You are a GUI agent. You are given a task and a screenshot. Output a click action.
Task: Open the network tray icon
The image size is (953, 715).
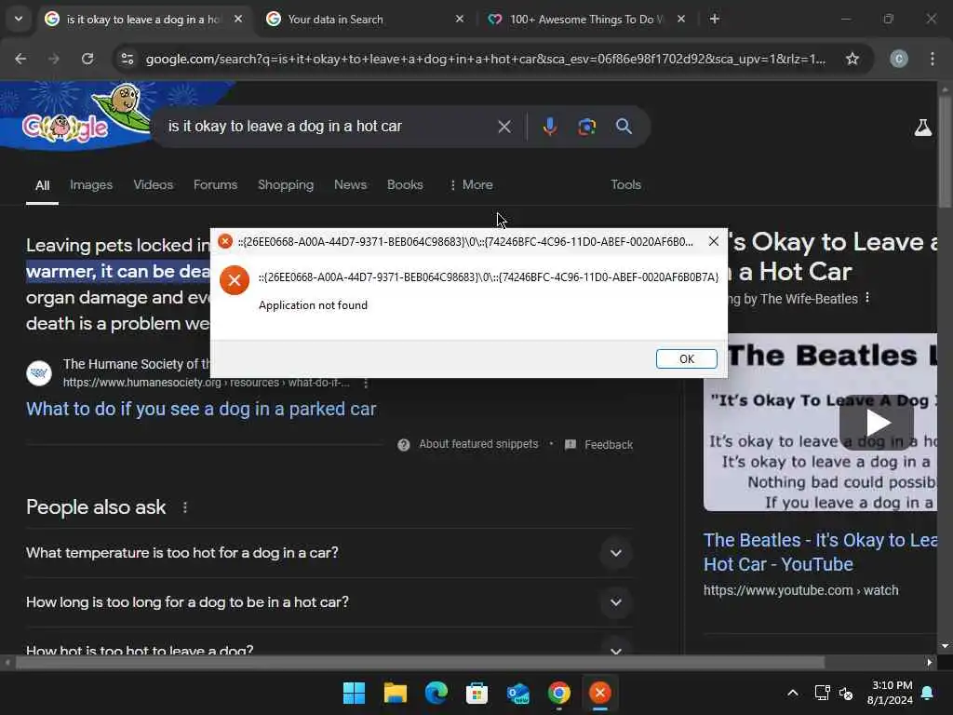click(822, 693)
